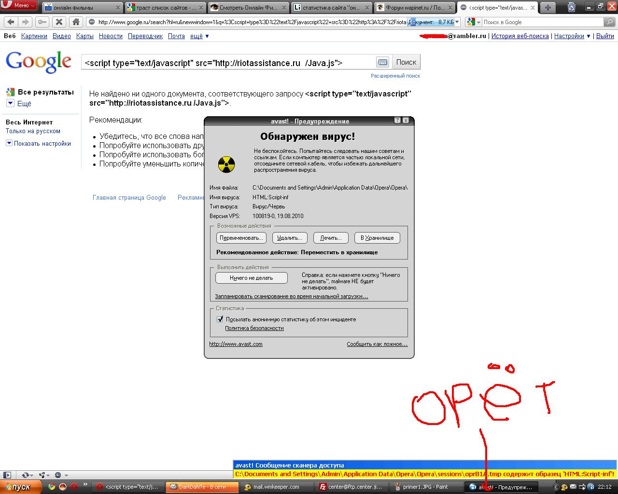Open the address bar history dropdown
This screenshot has height=494, width=618.
pos(457,22)
